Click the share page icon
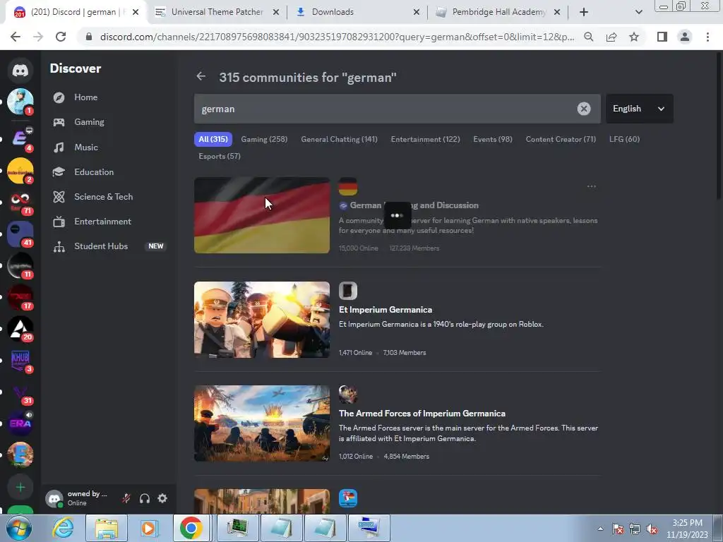This screenshot has width=723, height=542. [611, 37]
